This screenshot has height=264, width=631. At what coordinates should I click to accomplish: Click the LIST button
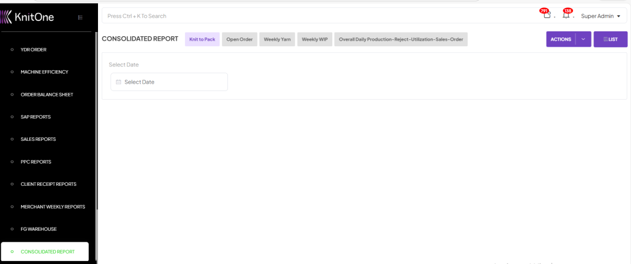tap(610, 39)
